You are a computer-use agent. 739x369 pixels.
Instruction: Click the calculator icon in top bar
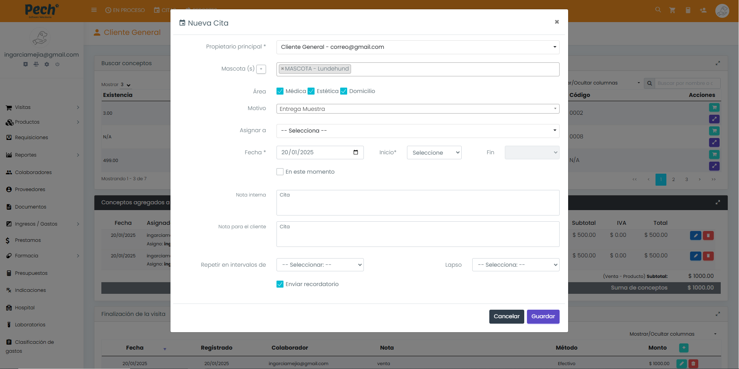(x=688, y=10)
